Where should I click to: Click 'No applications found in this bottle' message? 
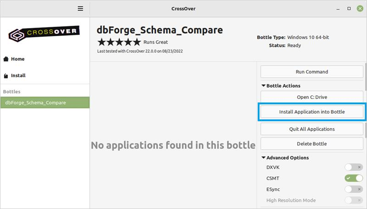coord(173,145)
